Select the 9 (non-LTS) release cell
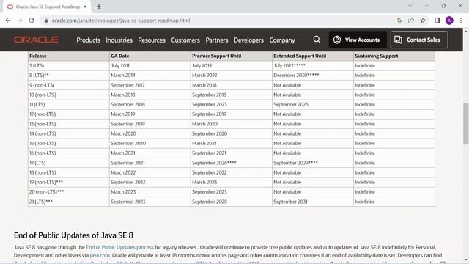469x264 pixels. (68, 85)
